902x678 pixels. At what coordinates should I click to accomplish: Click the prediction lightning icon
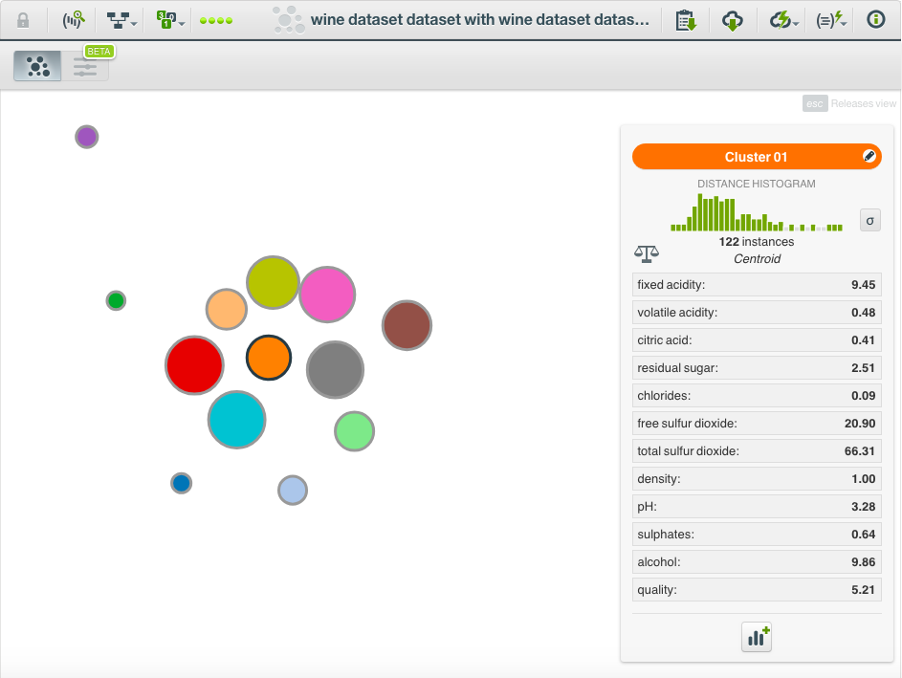(826, 19)
